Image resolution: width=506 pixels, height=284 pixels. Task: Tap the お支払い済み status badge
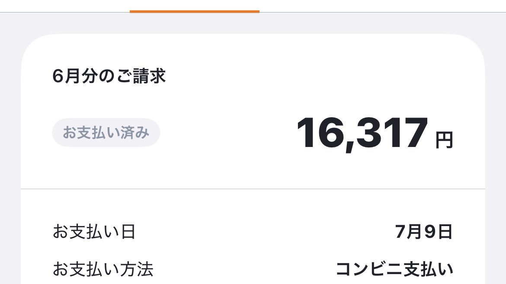(106, 133)
